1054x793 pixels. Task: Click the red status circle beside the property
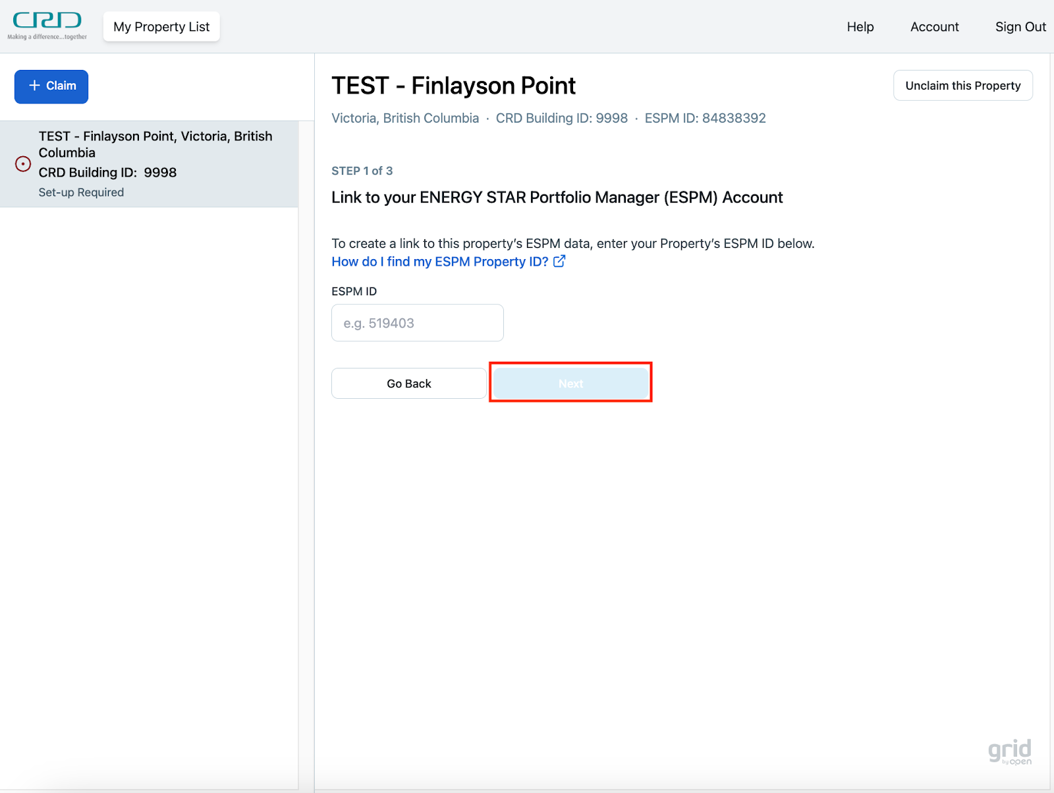click(23, 164)
